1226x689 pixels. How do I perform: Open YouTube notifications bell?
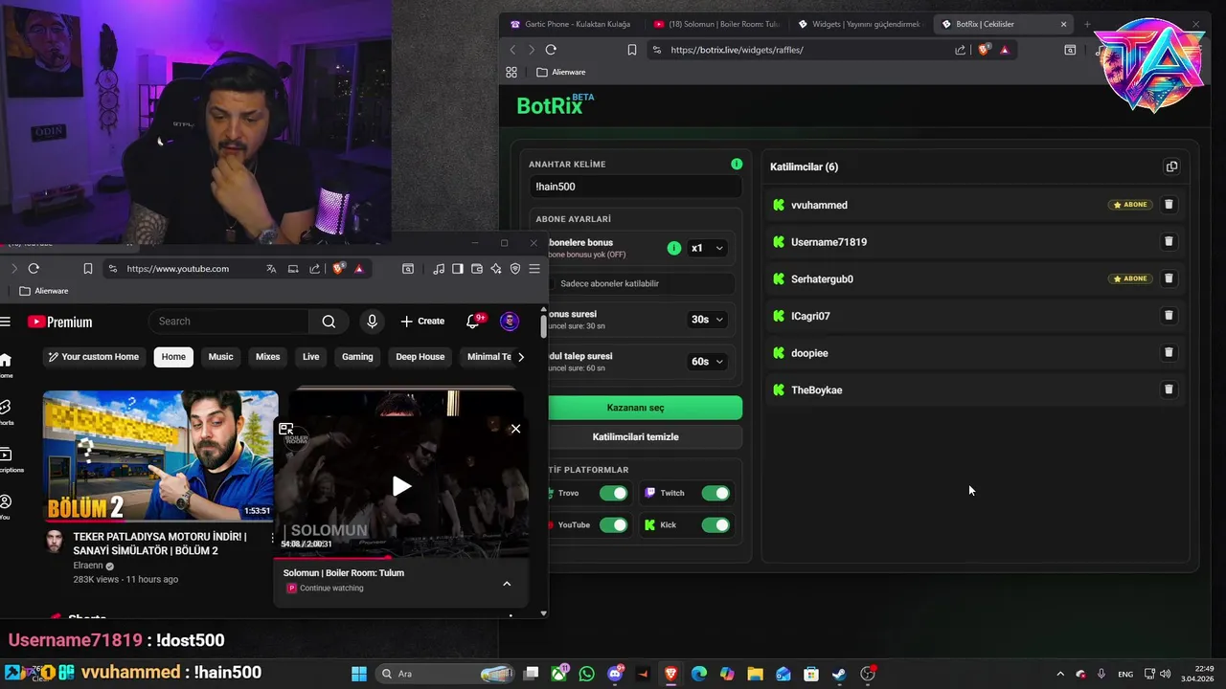[472, 322]
